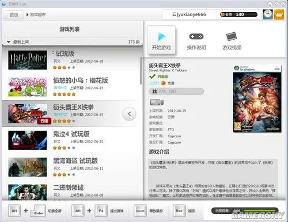Click release date 2012-06-28 of Harry Potter
This screenshot has width=288, height=222.
coord(94,61)
